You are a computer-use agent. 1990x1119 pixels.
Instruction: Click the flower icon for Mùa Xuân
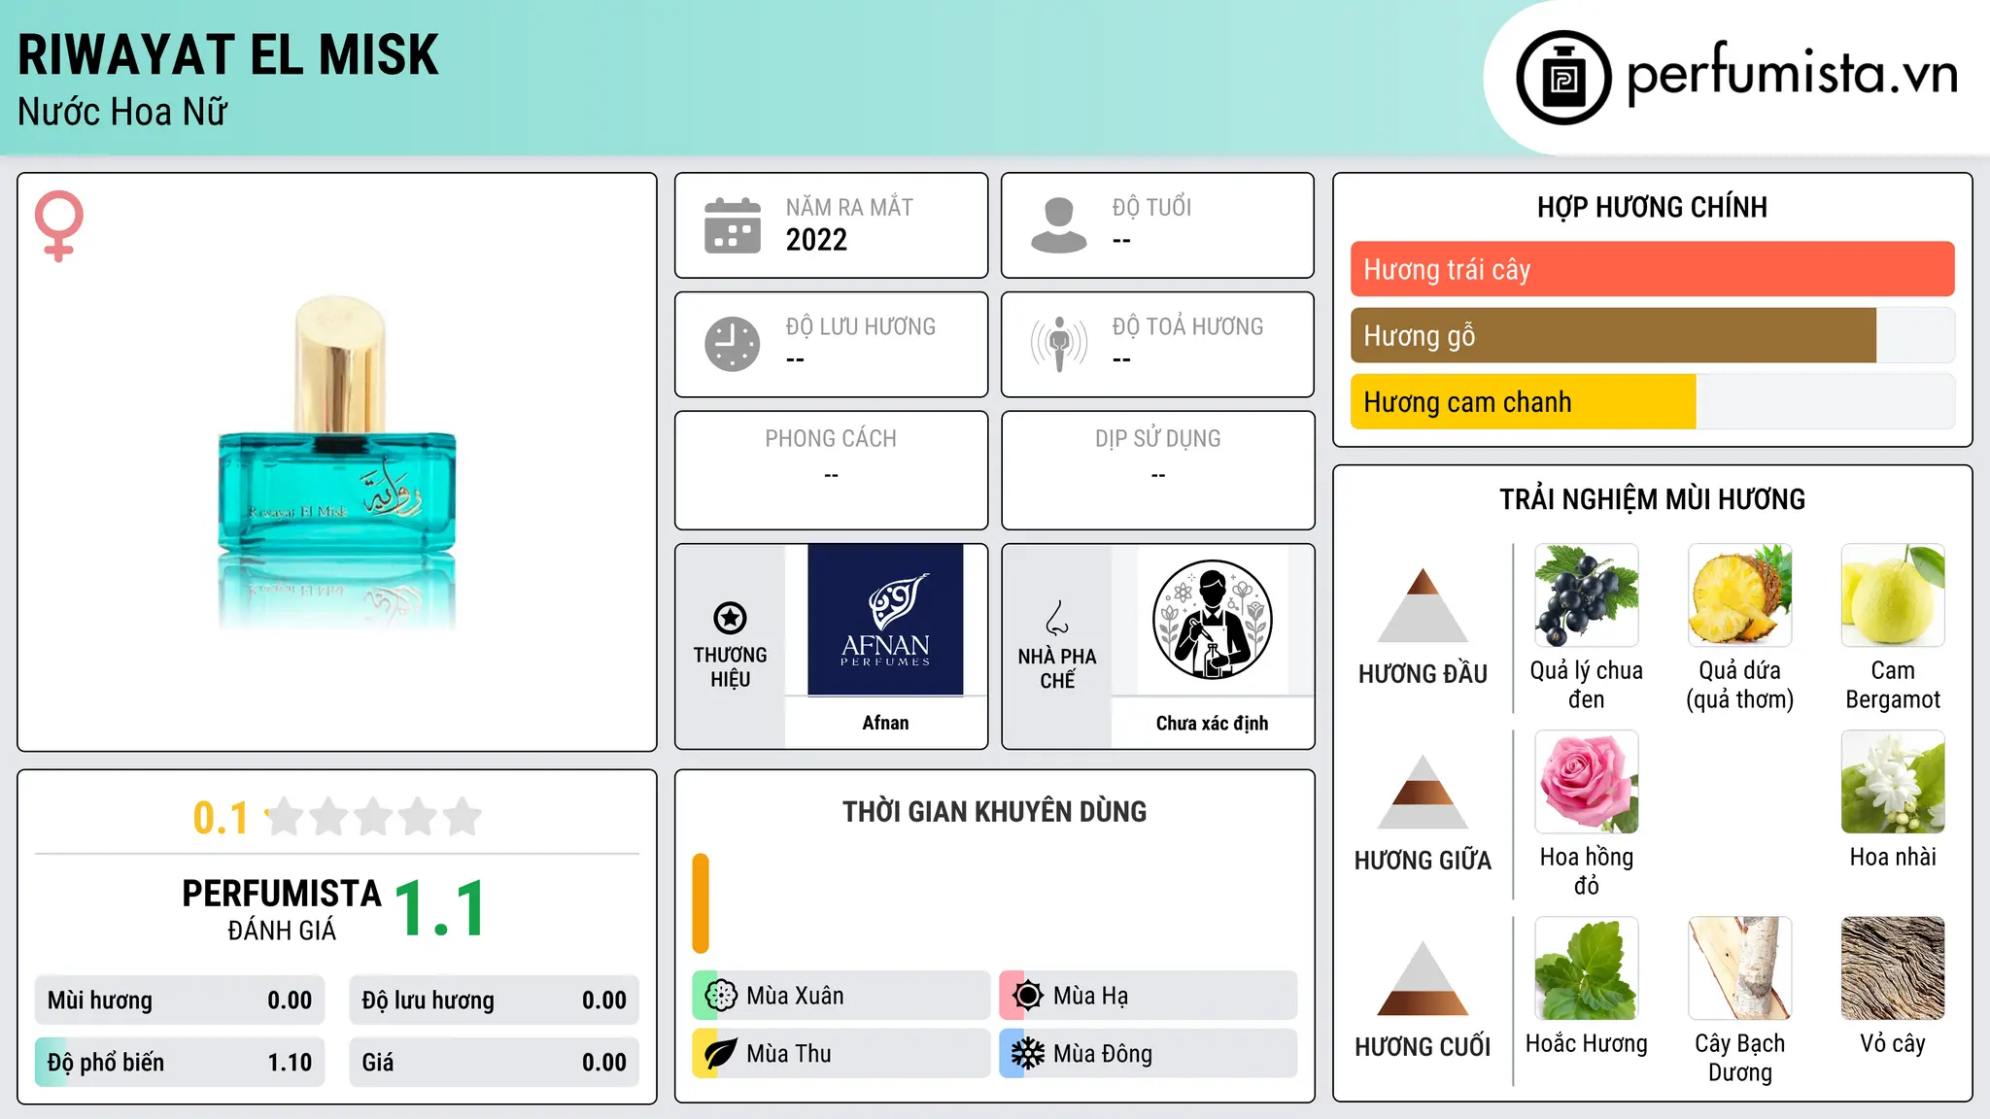[721, 996]
